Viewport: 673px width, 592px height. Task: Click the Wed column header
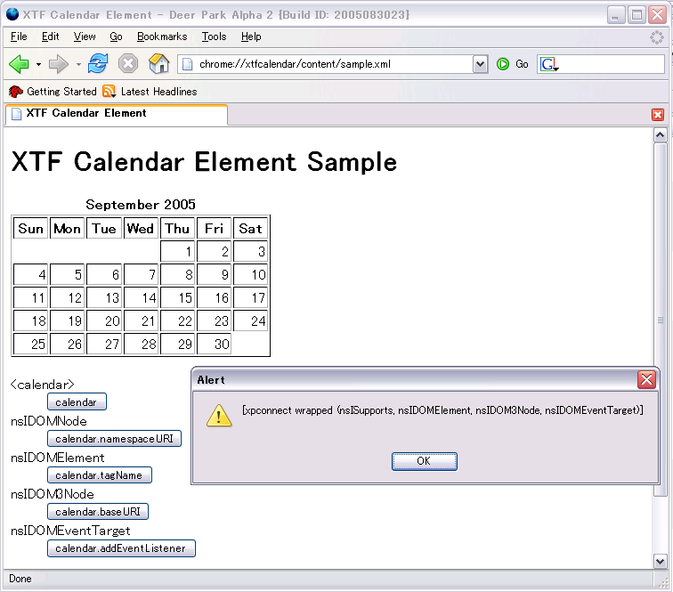141,228
